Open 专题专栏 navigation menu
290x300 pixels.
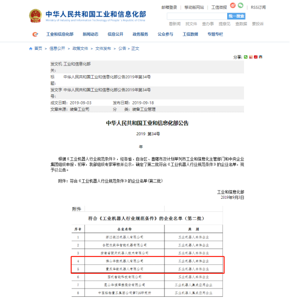coord(215,34)
